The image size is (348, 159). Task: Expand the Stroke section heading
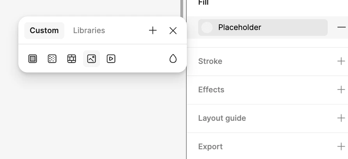pyautogui.click(x=210, y=61)
